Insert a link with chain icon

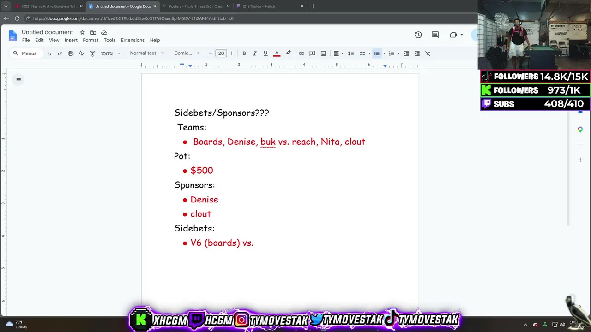coord(302,53)
